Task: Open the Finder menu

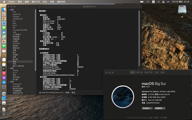Action: pos(12,2)
